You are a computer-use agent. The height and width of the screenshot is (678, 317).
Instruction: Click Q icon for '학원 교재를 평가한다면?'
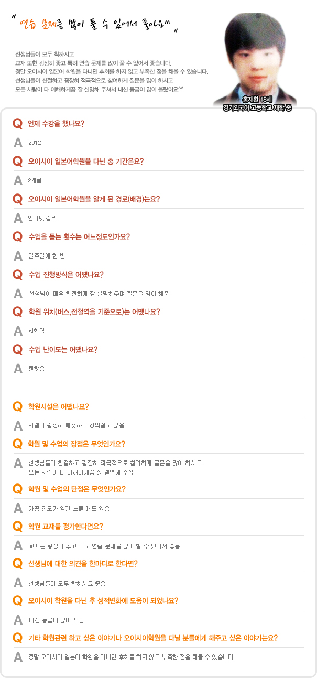tap(17, 526)
